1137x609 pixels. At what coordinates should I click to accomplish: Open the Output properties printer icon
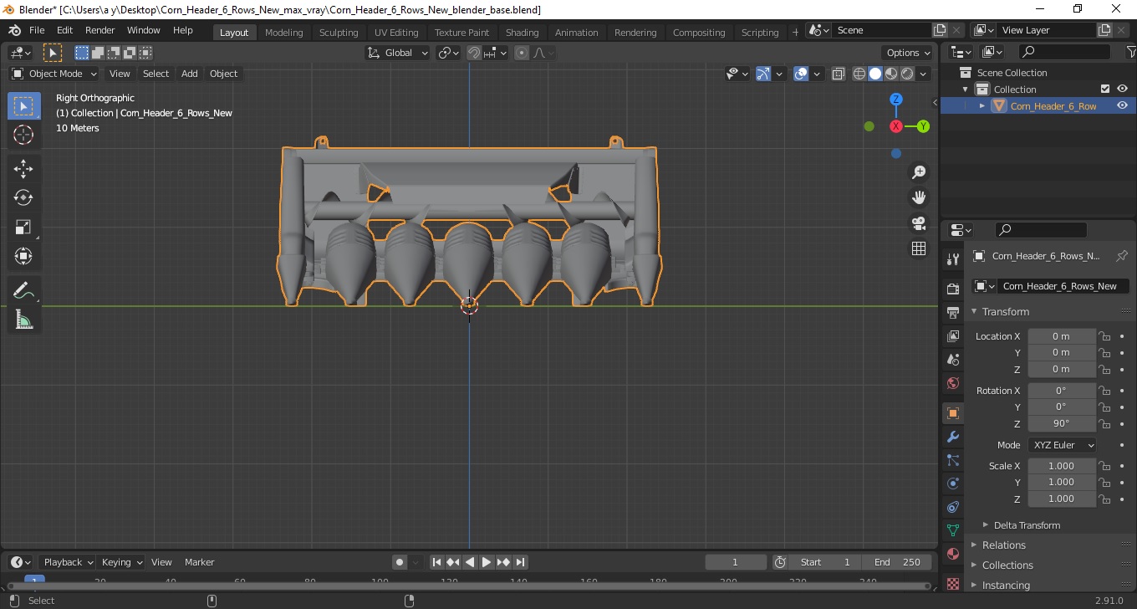pyautogui.click(x=952, y=313)
